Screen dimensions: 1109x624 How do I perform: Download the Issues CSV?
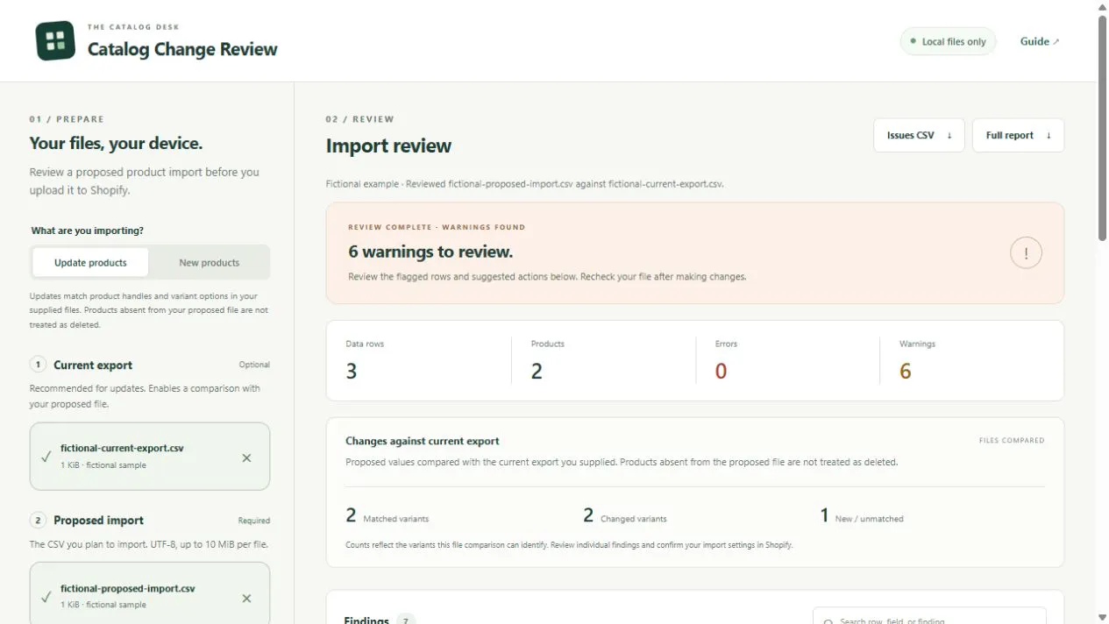919,135
